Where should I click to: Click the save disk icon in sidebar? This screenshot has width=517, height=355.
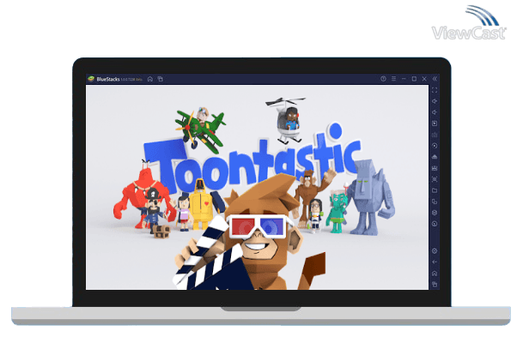pos(435,168)
